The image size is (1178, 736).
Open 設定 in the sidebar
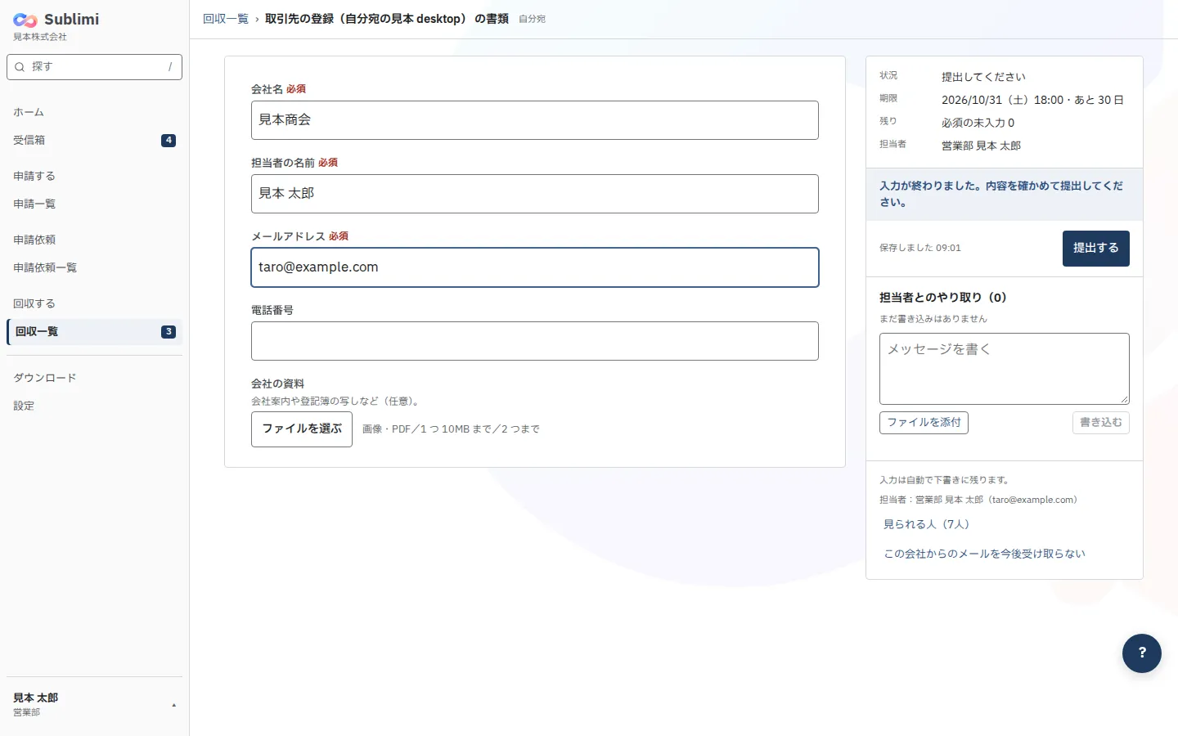point(94,406)
